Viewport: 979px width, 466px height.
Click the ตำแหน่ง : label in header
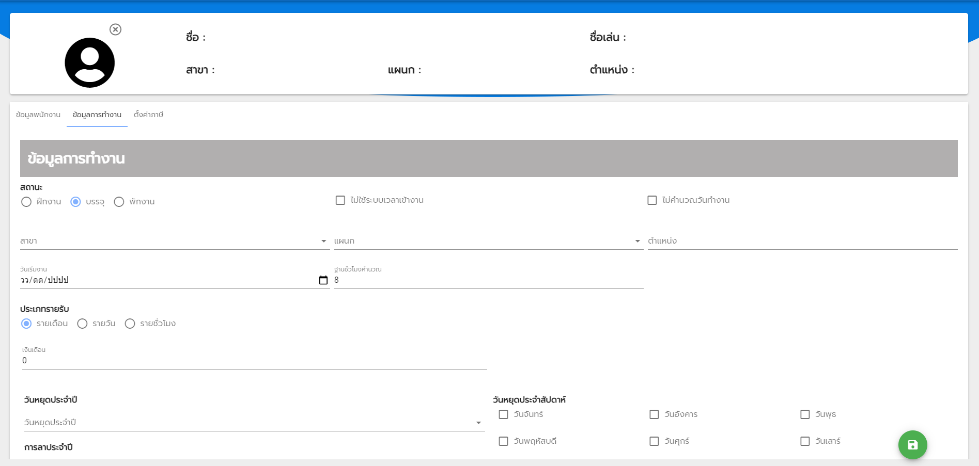pos(612,70)
